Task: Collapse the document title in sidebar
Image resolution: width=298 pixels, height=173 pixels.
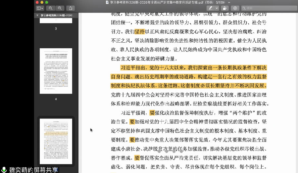Action: click(37, 15)
